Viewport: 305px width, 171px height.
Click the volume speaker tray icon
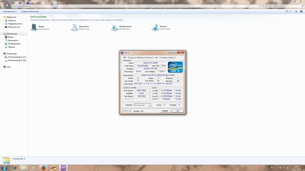coord(288,168)
